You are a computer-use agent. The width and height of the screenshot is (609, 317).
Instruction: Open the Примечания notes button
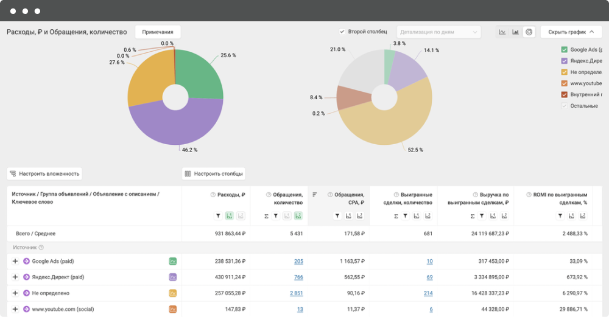[x=158, y=32]
